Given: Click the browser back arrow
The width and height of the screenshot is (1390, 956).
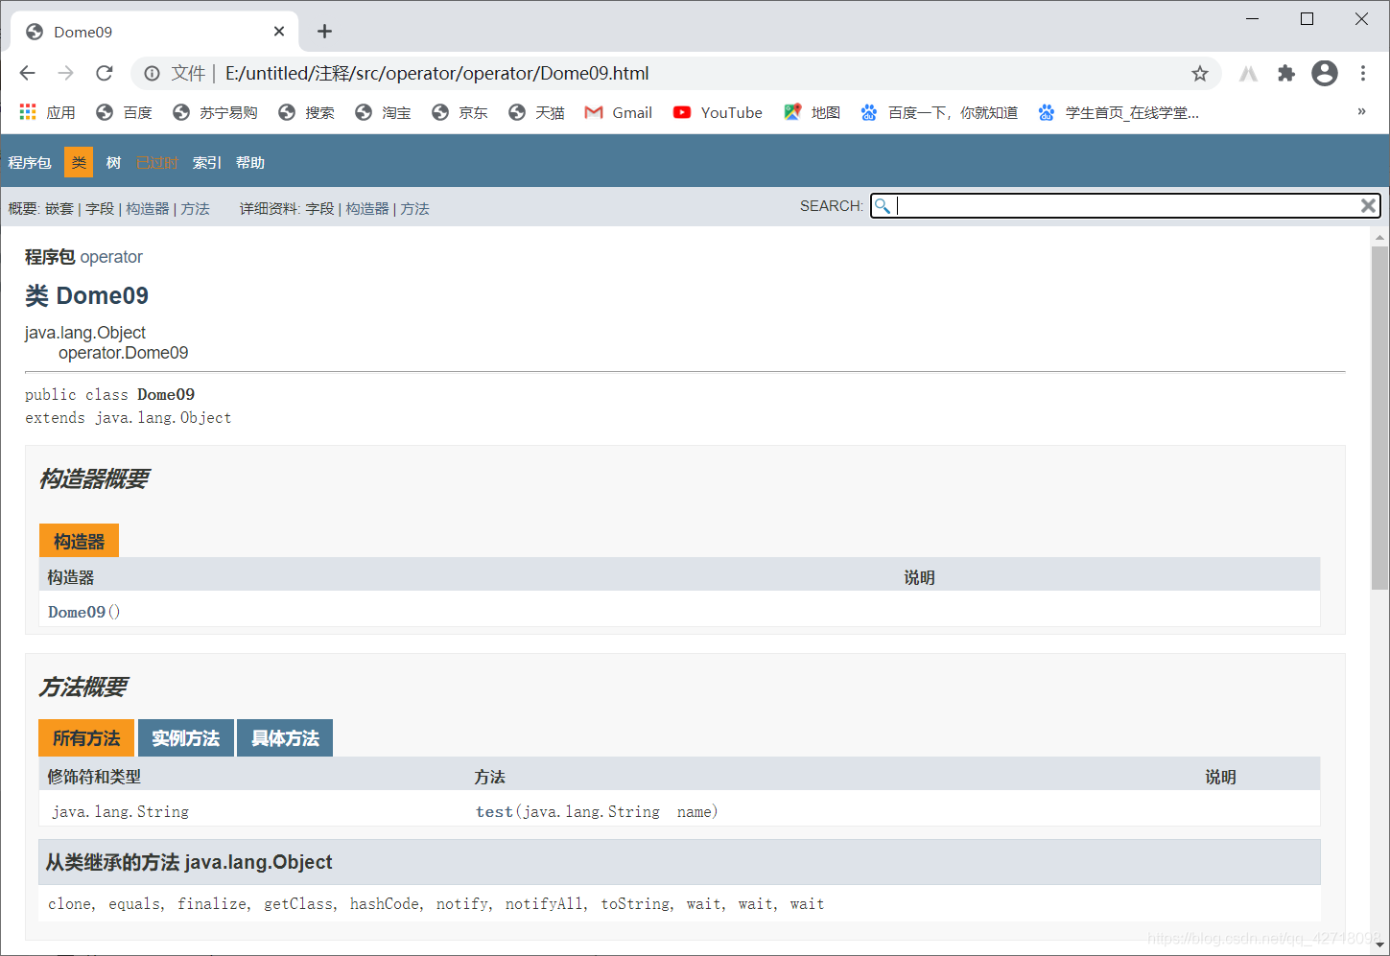Looking at the screenshot, I should pyautogui.click(x=28, y=73).
